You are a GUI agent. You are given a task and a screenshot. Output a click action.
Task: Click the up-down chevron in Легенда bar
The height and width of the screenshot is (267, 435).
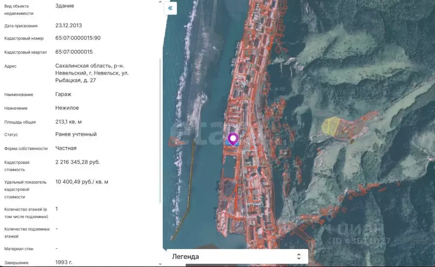click(x=299, y=256)
